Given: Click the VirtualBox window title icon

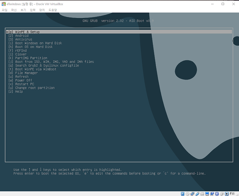Looking at the screenshot, I should point(4,4).
